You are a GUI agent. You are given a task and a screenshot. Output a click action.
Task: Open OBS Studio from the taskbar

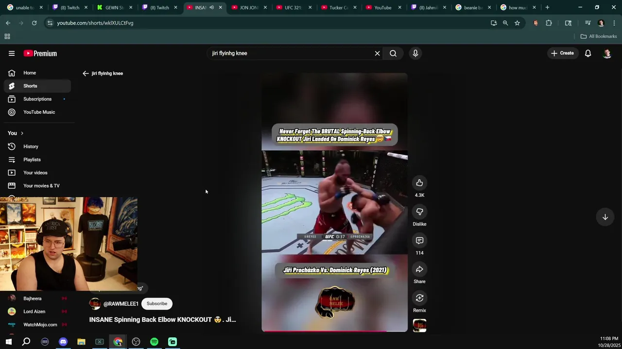pyautogui.click(x=136, y=342)
